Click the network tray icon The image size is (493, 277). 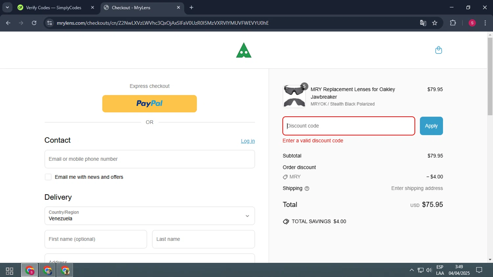point(420,270)
